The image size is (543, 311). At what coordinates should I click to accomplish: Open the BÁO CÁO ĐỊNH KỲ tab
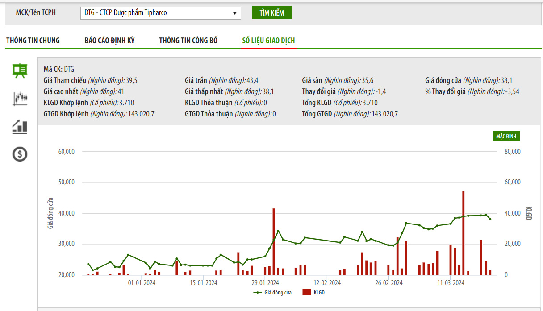(x=109, y=41)
